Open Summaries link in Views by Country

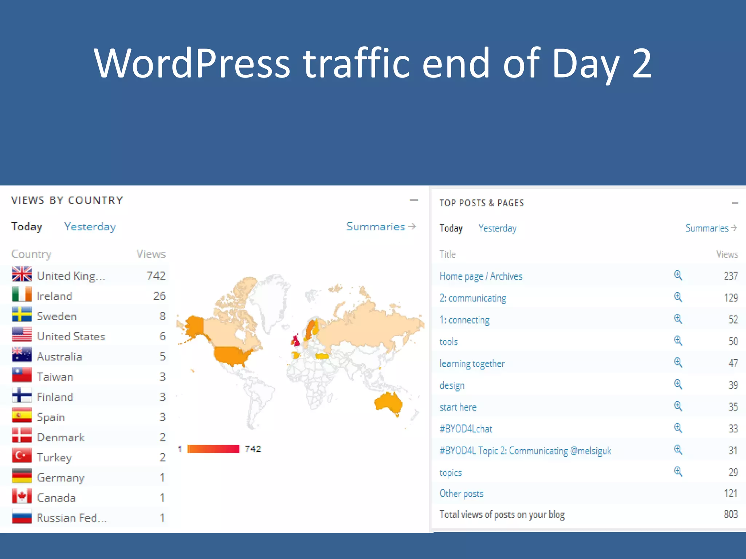click(x=381, y=226)
